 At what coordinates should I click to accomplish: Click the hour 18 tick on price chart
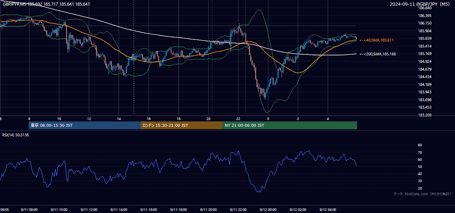pos(179,119)
